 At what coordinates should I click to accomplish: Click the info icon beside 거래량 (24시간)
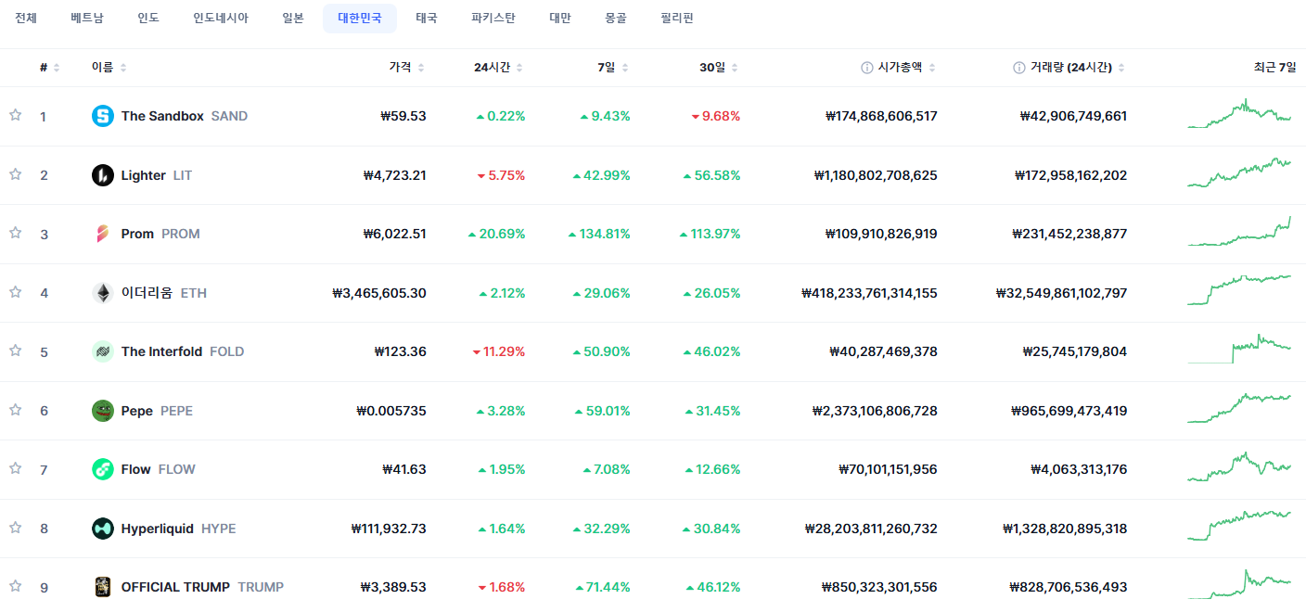click(1018, 68)
